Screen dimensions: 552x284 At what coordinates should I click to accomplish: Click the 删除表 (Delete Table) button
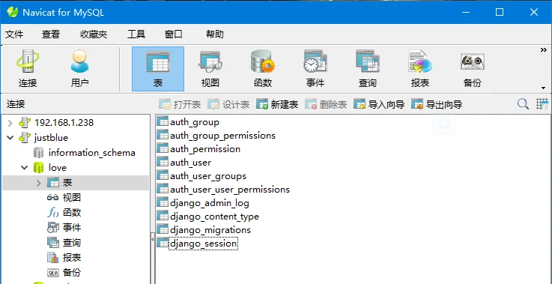(x=326, y=104)
